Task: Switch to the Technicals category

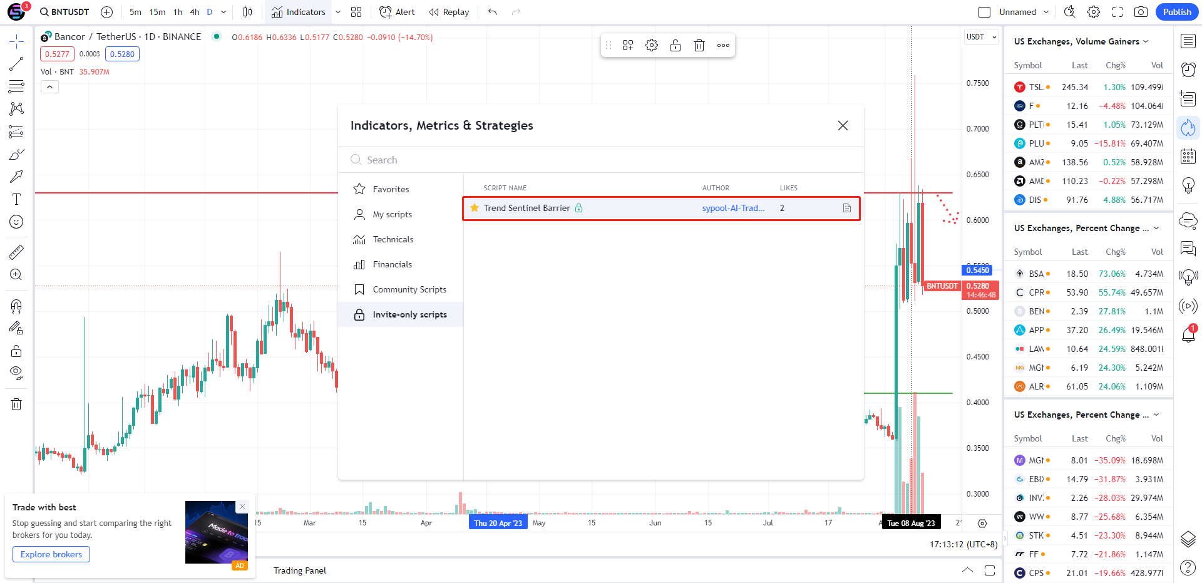Action: click(x=393, y=239)
